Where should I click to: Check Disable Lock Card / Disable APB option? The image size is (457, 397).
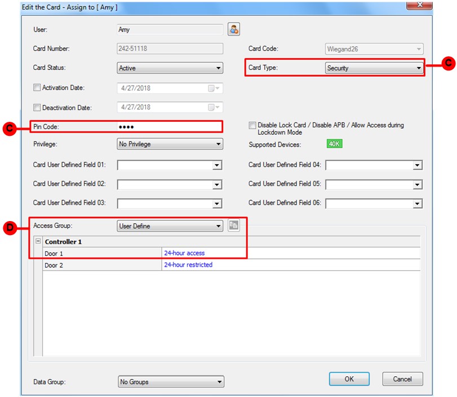click(252, 125)
